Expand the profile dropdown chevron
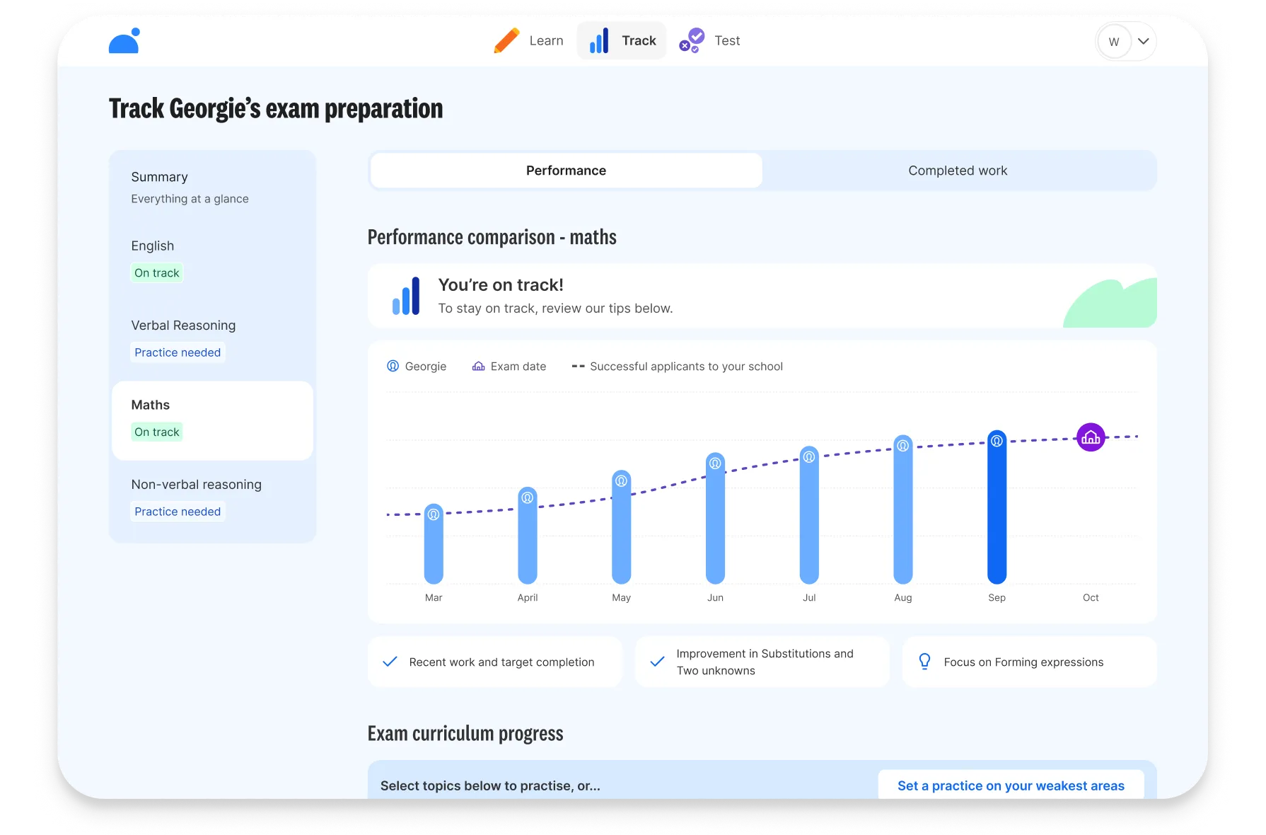Image resolution: width=1266 pixels, height=835 pixels. pyautogui.click(x=1143, y=41)
